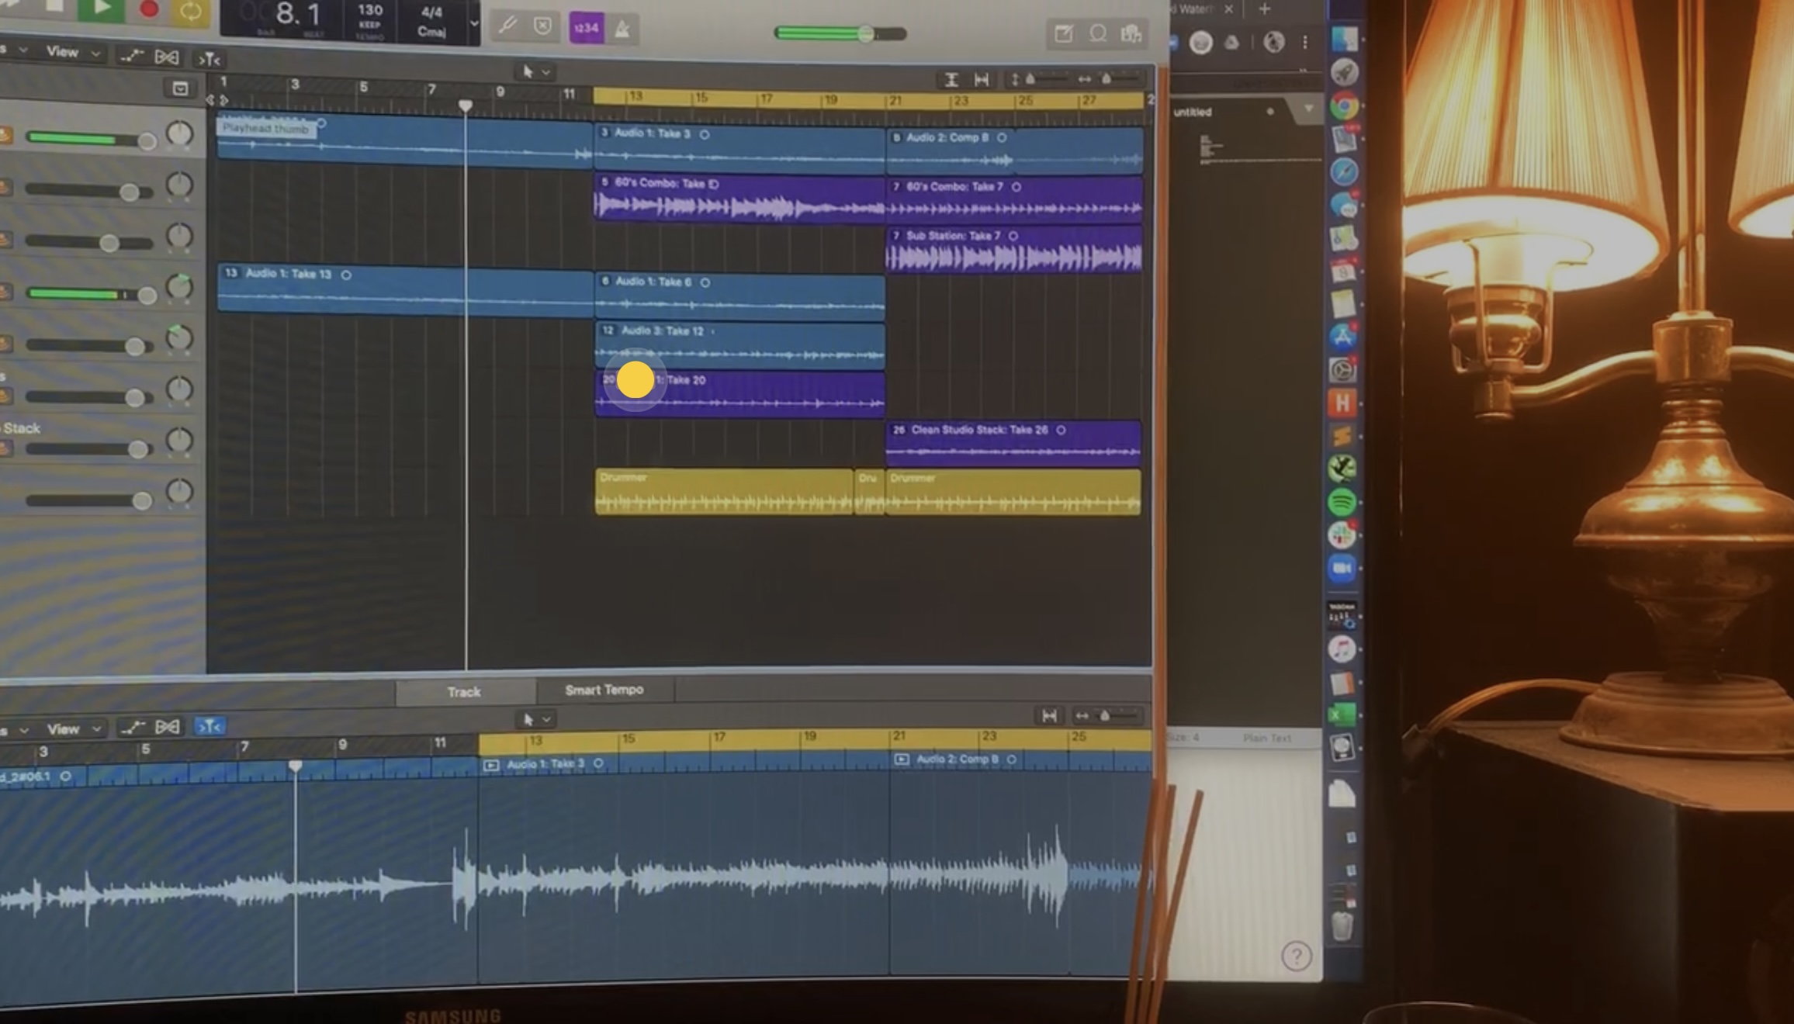This screenshot has height=1024, width=1794.
Task: Click the Automation curve icon in tracks menu bar
Action: pos(132,56)
